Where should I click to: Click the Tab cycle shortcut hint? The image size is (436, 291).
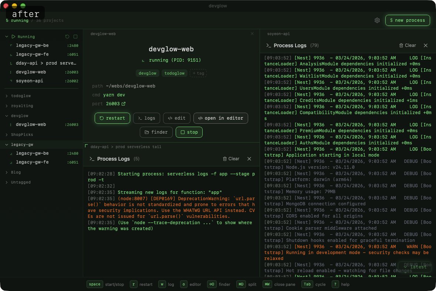click(314, 284)
